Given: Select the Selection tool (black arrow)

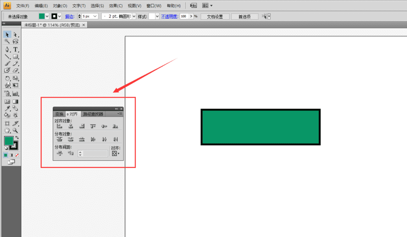Looking at the screenshot, I should 7,35.
